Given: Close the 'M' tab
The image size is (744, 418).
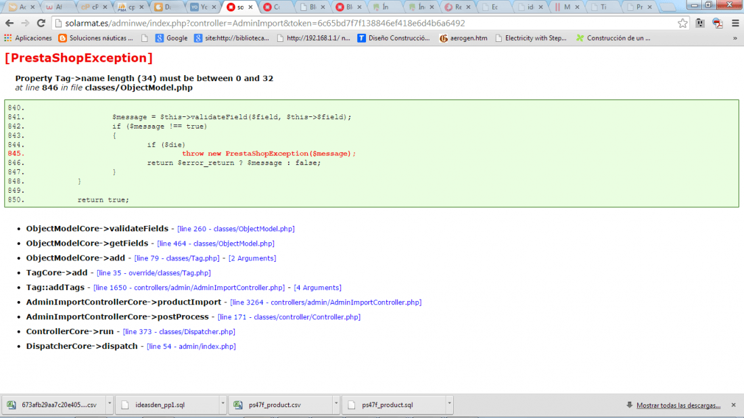Looking at the screenshot, I should point(577,7).
